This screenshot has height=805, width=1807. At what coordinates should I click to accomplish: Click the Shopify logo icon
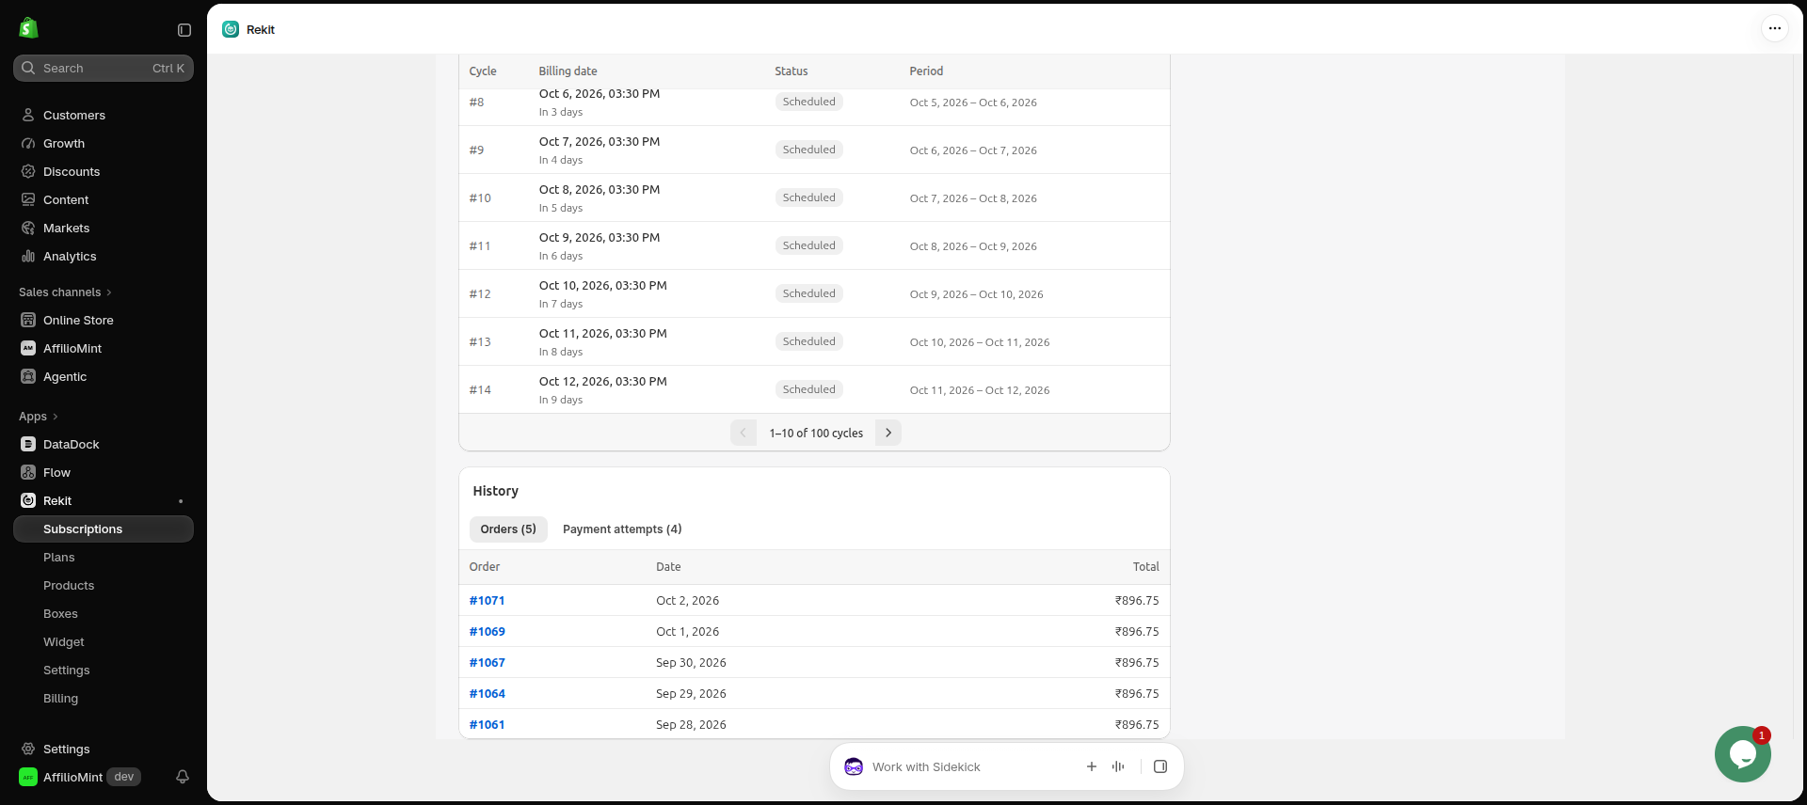(x=28, y=28)
